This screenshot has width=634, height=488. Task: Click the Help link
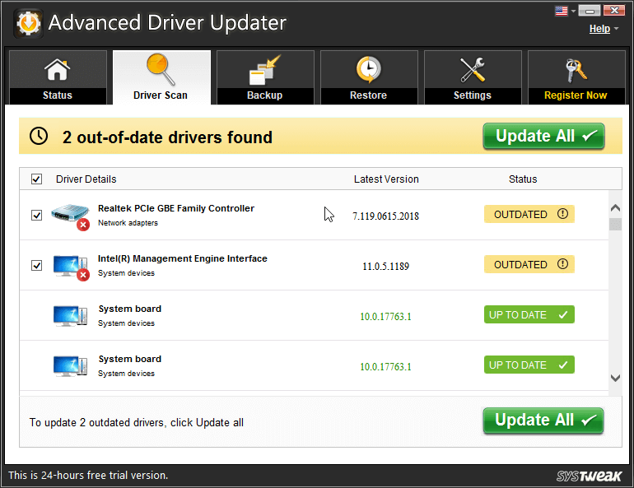(x=599, y=29)
